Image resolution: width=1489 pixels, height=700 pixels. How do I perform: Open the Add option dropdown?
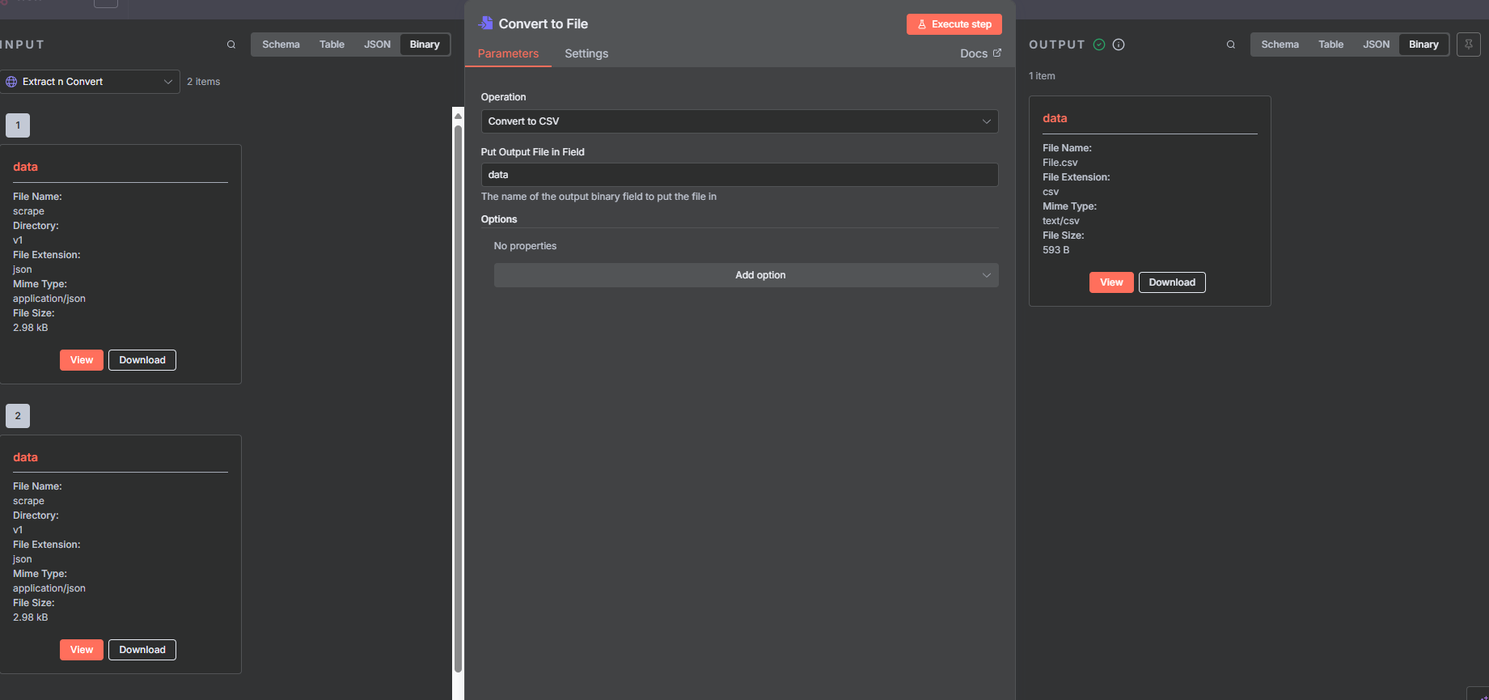[746, 275]
